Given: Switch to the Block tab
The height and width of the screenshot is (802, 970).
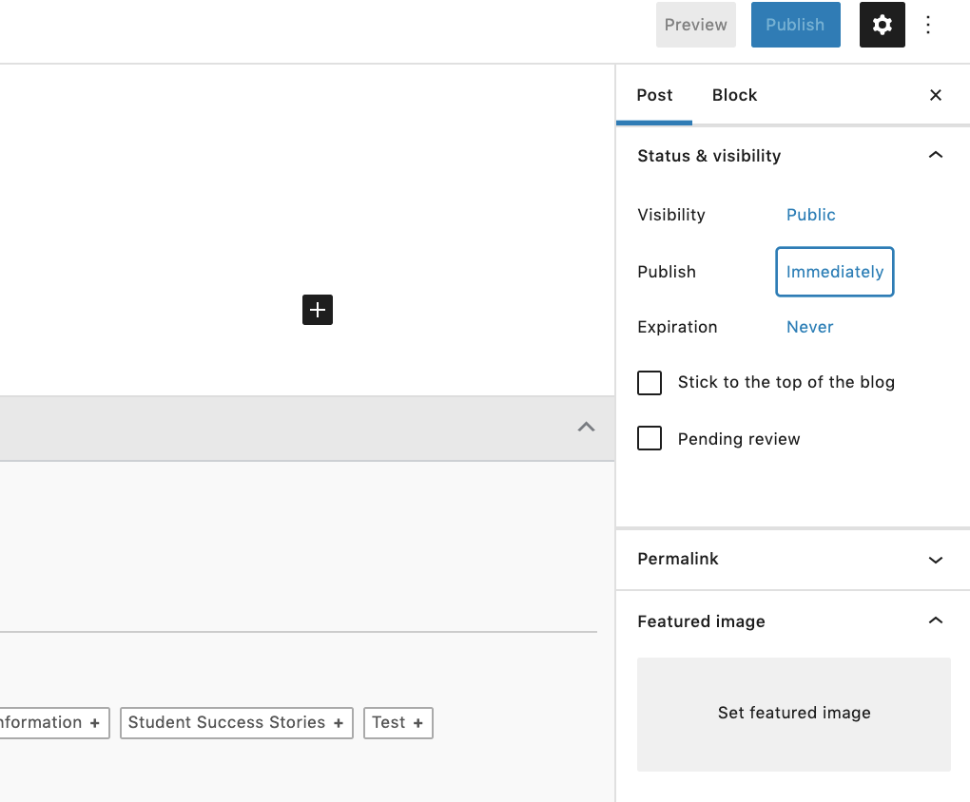Looking at the screenshot, I should pyautogui.click(x=734, y=95).
